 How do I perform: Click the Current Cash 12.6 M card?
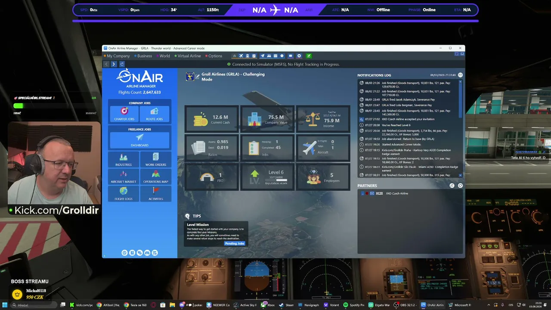coord(211,119)
